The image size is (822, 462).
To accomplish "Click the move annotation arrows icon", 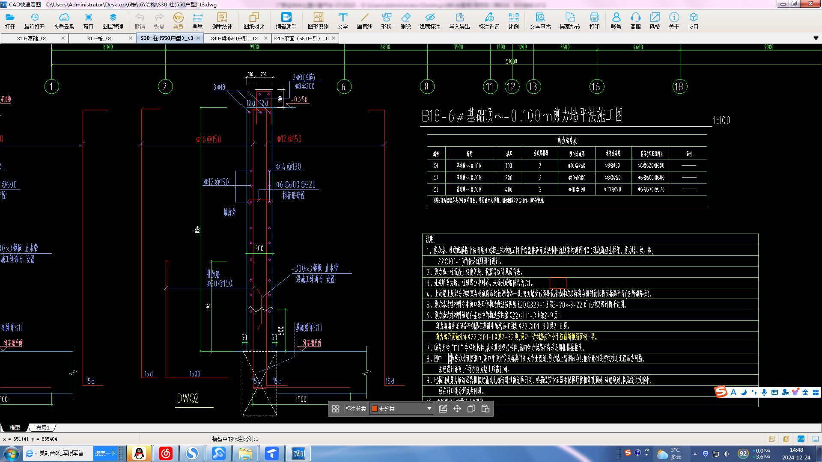I will [457, 409].
